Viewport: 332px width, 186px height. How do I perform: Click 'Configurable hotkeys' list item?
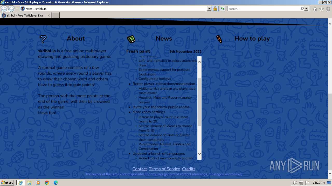coord(155,79)
